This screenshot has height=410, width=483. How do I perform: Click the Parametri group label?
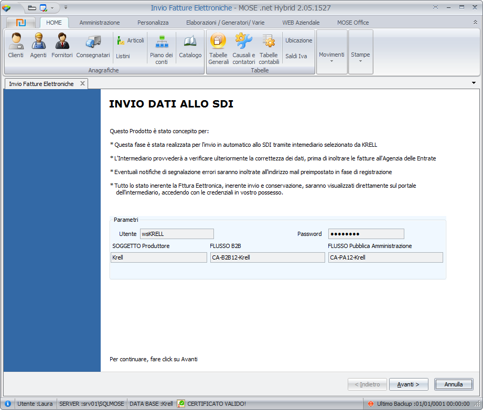point(126,220)
